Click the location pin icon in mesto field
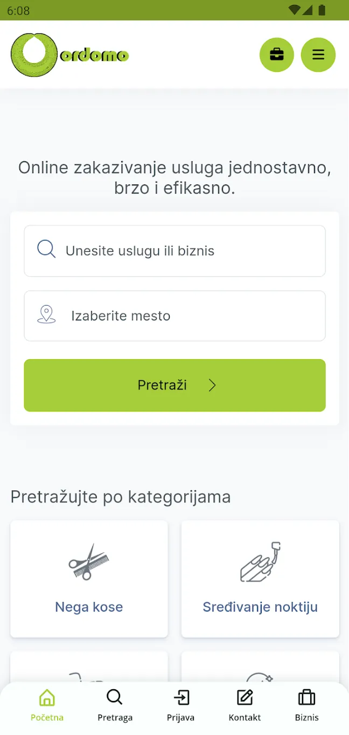 pyautogui.click(x=47, y=315)
